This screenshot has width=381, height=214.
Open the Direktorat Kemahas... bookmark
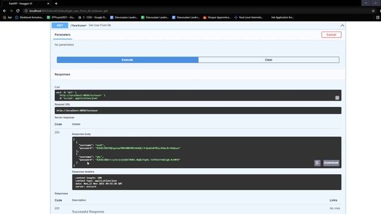click(29, 17)
